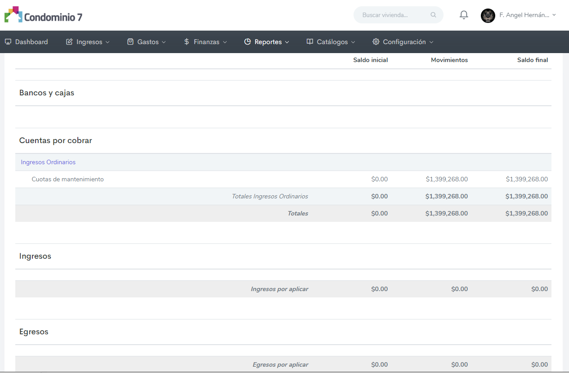Click the Gastos shopping bag icon
The image size is (569, 373).
(130, 42)
